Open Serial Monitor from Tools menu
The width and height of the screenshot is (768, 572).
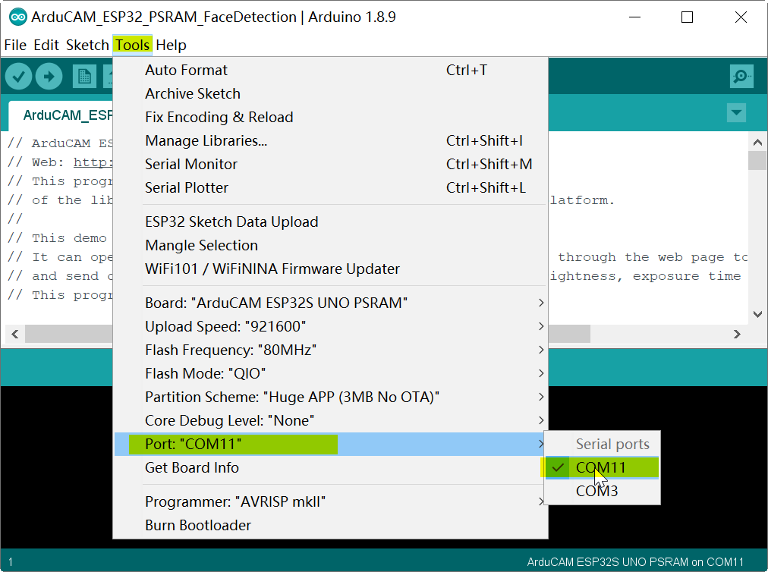click(331, 164)
